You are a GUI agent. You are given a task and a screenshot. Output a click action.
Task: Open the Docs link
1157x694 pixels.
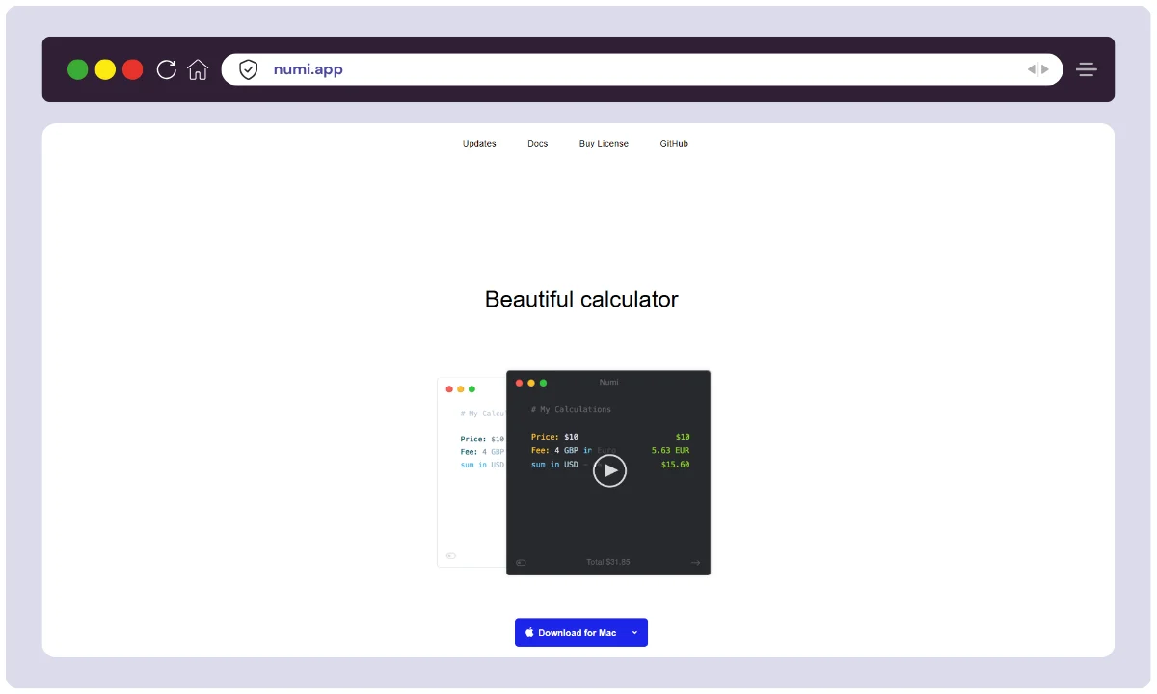click(538, 144)
